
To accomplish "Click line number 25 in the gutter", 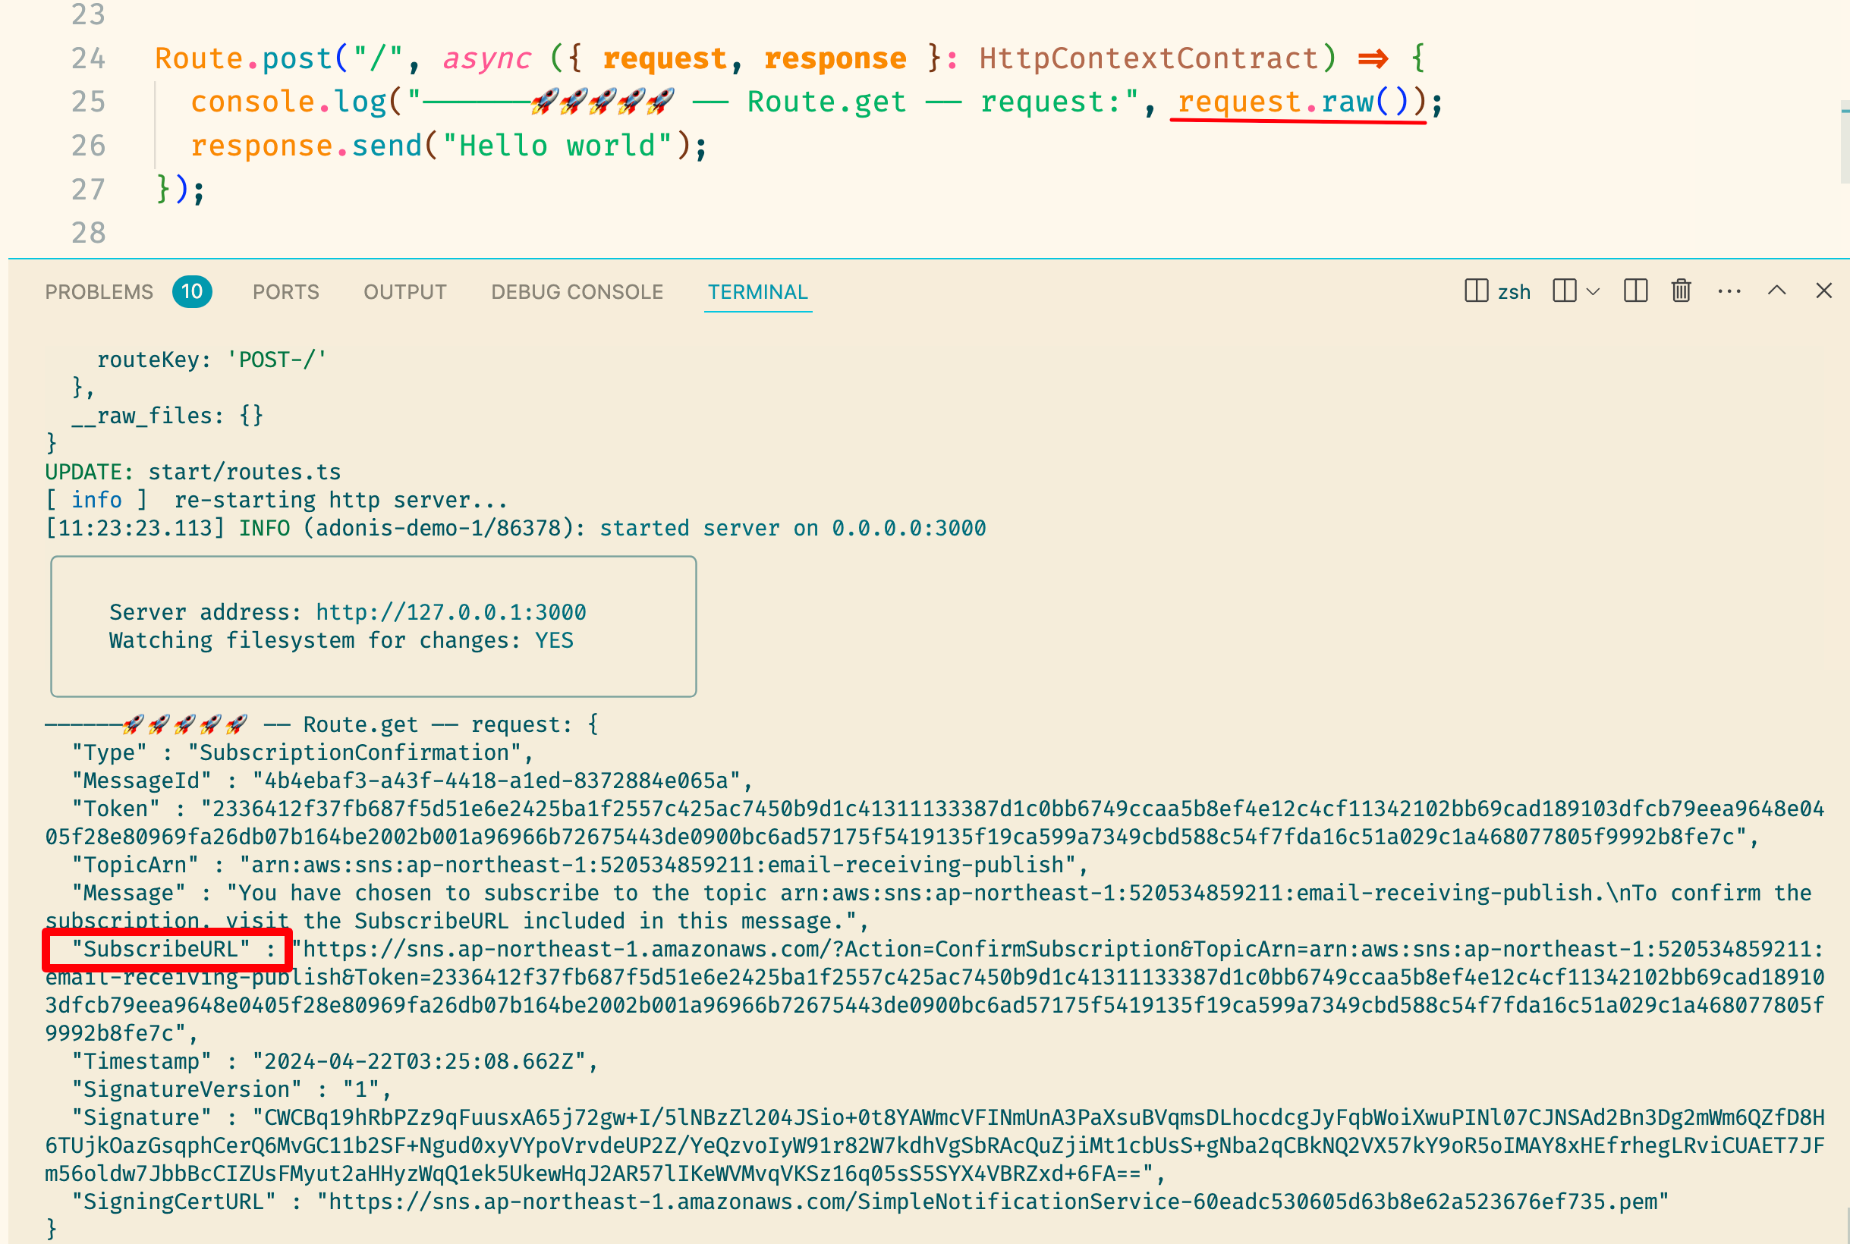I will pos(88,102).
